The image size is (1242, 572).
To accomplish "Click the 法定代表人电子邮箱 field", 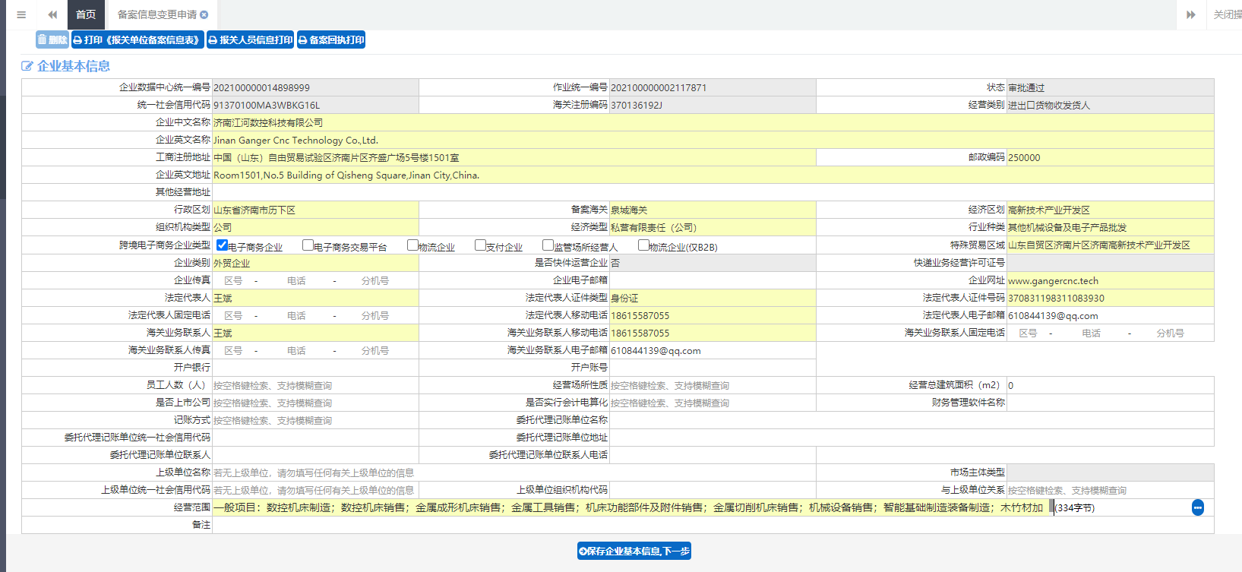I will coord(1111,315).
